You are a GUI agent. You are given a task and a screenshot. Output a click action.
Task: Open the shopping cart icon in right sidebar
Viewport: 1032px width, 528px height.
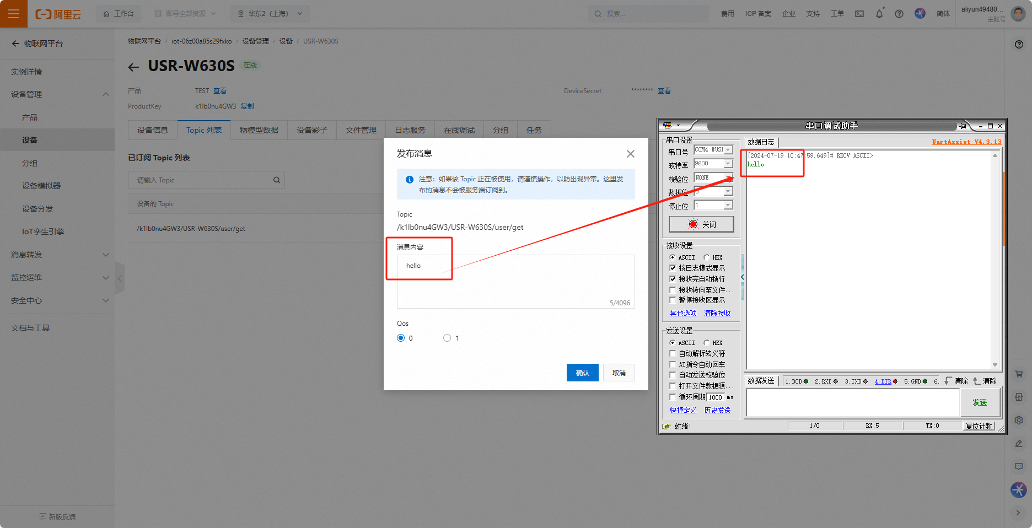[1019, 374]
